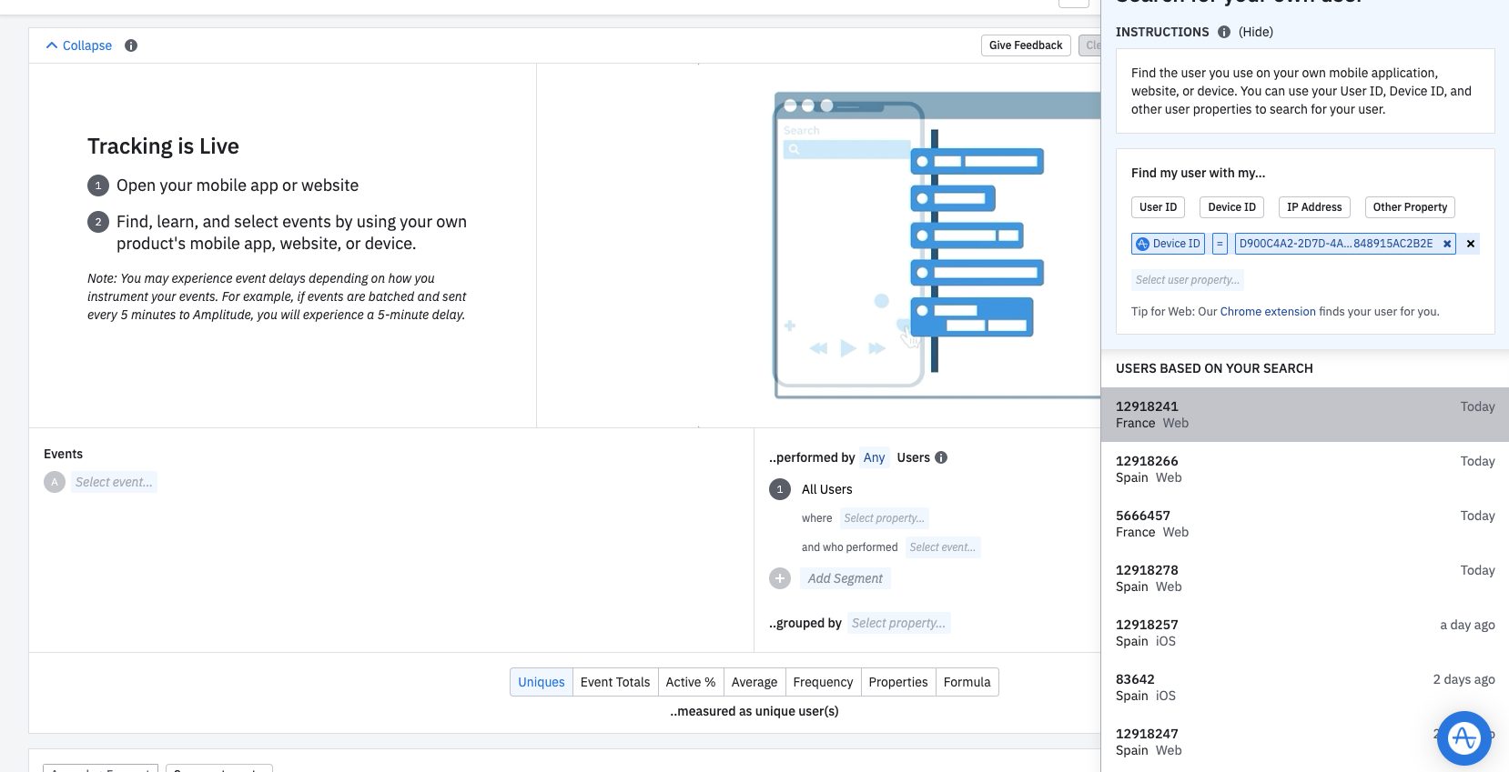Select user 12918241 from France
Viewport: 1509px width, 772px height.
(x=1305, y=415)
